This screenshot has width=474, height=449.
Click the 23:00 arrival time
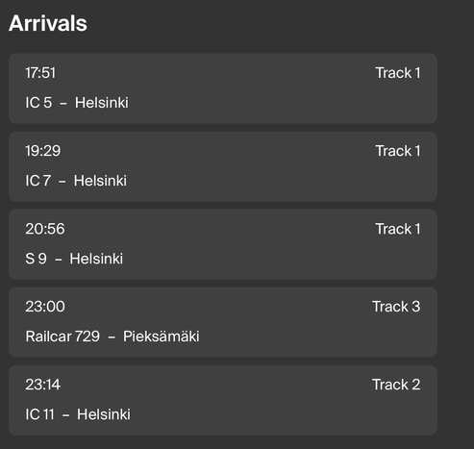pyautogui.click(x=45, y=307)
